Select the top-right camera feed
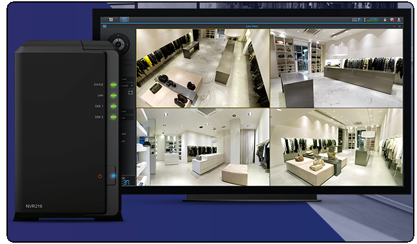 pos(336,68)
